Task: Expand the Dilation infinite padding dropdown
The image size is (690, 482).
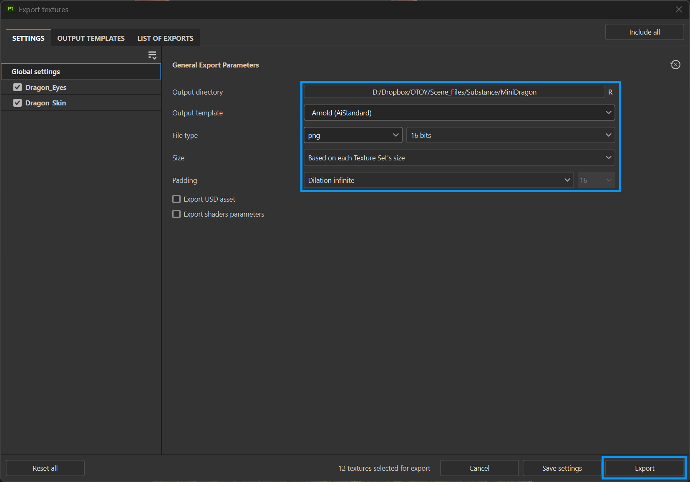Action: 438,180
